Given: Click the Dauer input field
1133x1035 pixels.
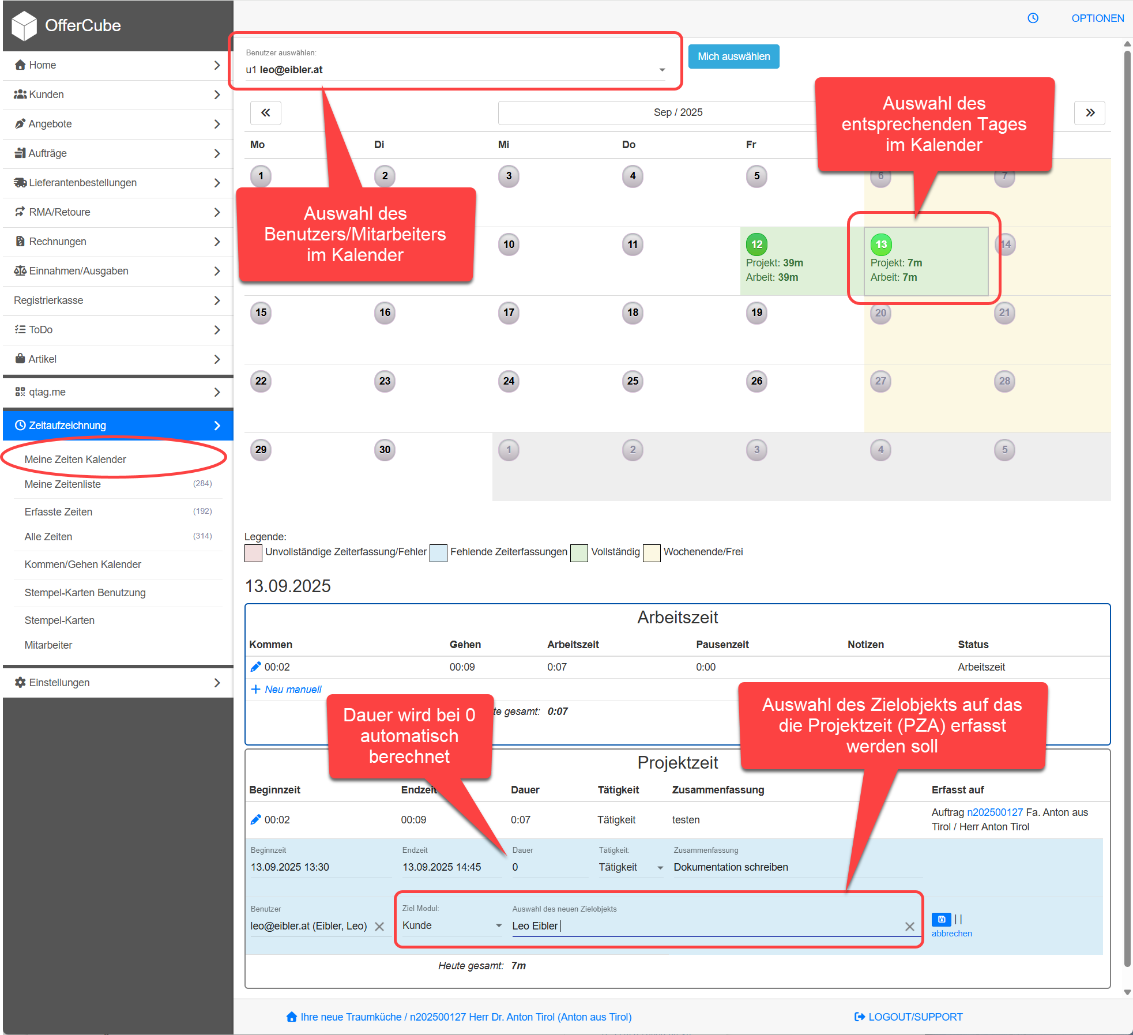Looking at the screenshot, I should pos(548,867).
